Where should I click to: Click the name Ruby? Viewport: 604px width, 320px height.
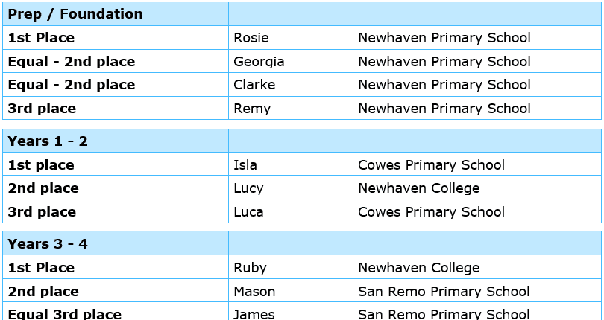pos(250,268)
